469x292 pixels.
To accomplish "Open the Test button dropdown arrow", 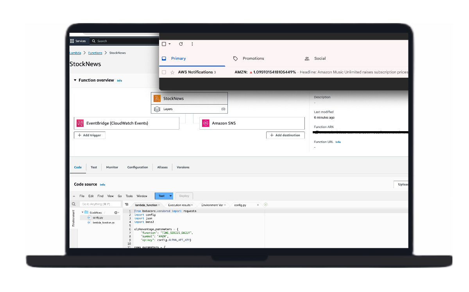I will coord(171,196).
